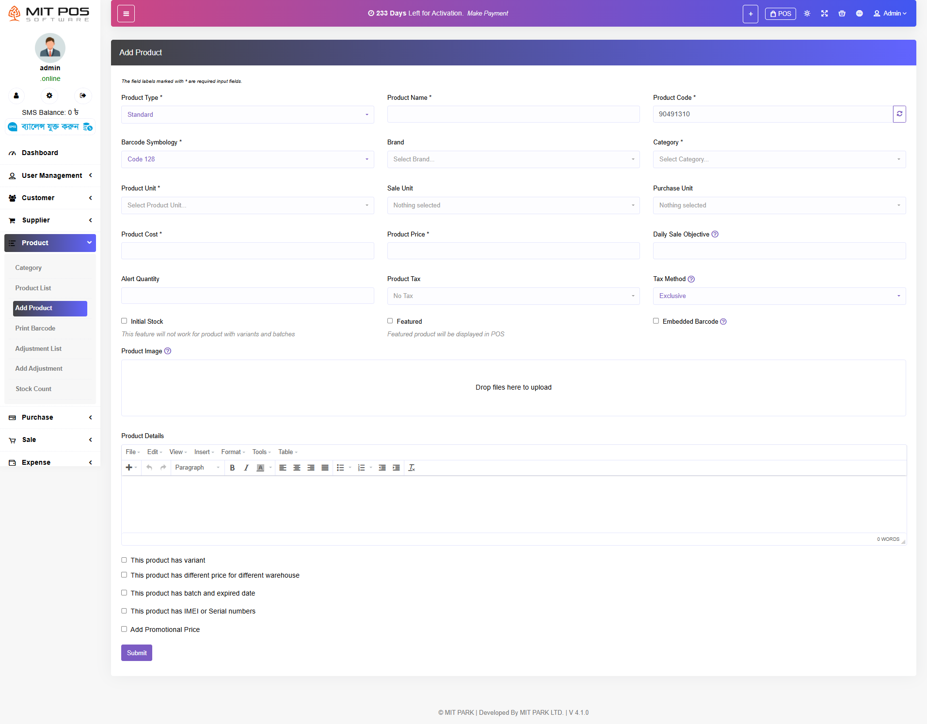Screen dimensions: 927x724
Task: Click the italic formatting icon
Action: [246, 468]
